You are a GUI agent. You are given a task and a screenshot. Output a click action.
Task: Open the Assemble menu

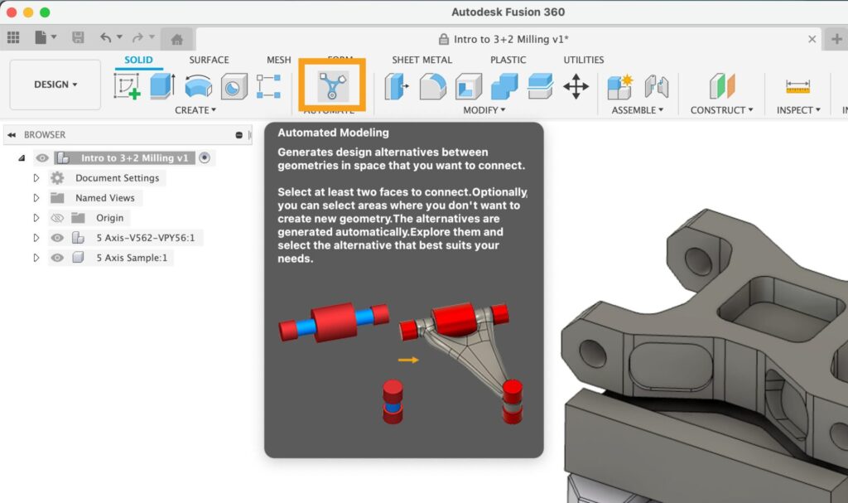636,110
